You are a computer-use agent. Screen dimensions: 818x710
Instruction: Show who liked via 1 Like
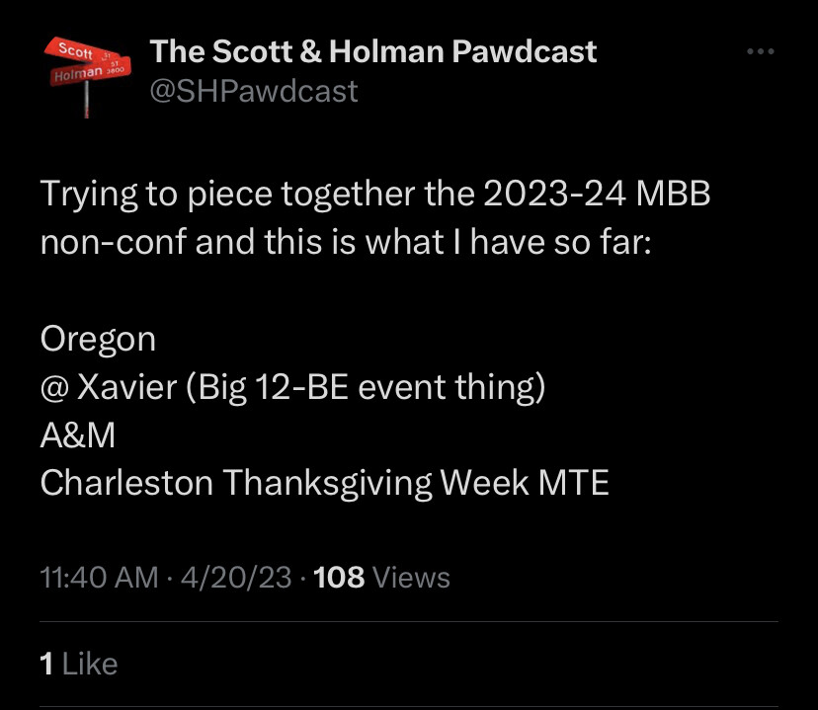click(x=79, y=665)
